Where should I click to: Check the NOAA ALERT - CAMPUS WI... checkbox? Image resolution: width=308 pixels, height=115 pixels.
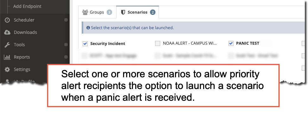pyautogui.click(x=158, y=43)
